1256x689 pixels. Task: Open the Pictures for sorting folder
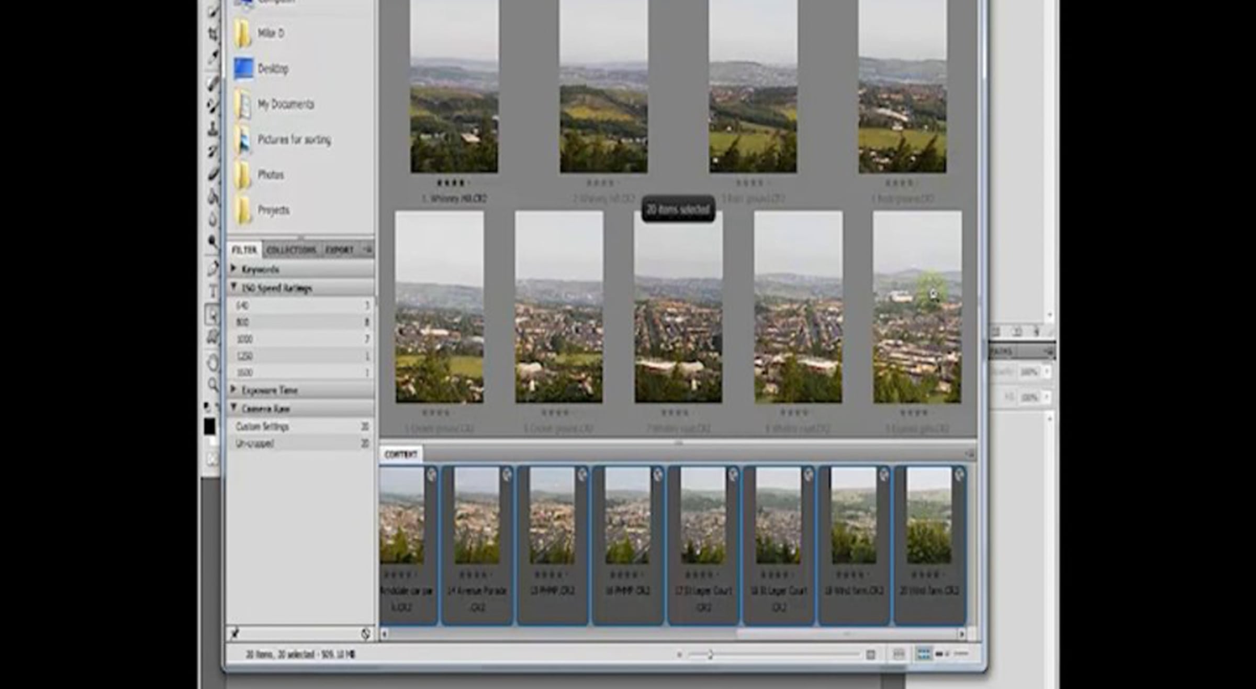(x=294, y=140)
